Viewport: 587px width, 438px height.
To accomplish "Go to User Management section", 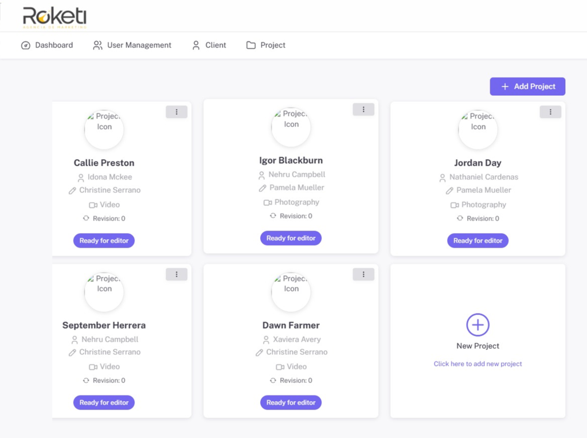I will click(x=132, y=45).
